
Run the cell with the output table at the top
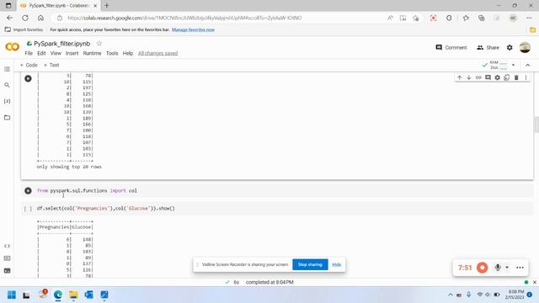click(28, 78)
